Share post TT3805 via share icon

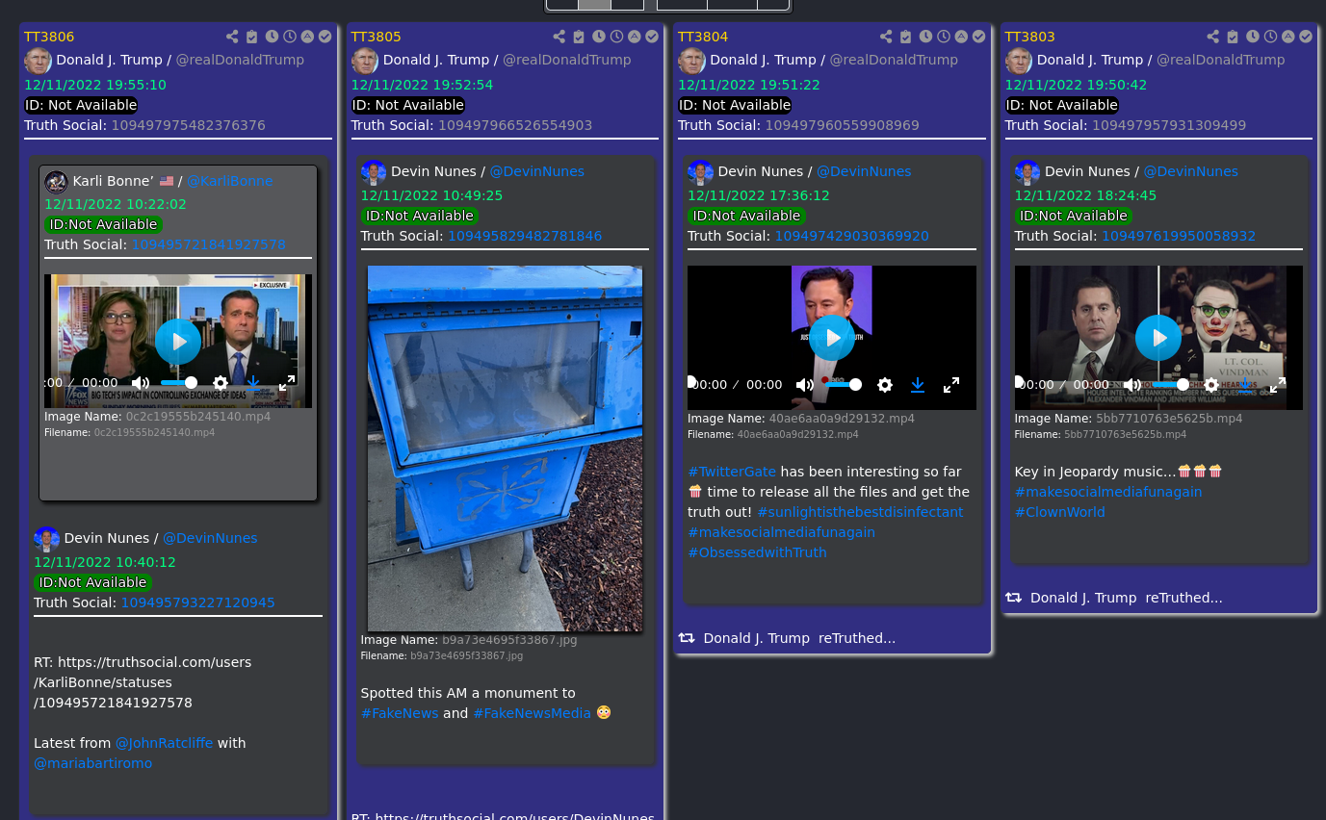pos(559,37)
